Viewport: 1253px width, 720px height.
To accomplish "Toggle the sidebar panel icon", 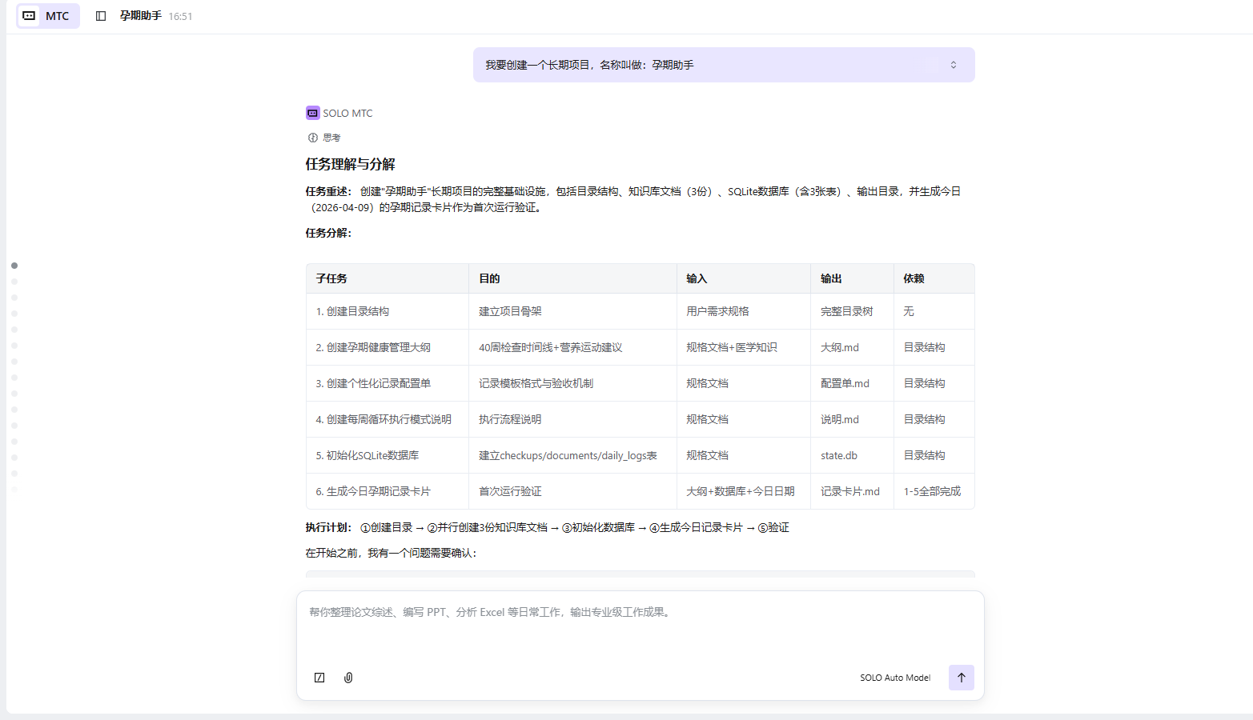I will point(101,16).
